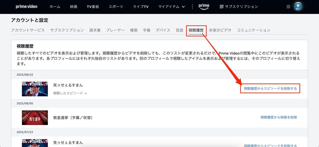Switch to アカウントサービス tab

tap(28, 30)
